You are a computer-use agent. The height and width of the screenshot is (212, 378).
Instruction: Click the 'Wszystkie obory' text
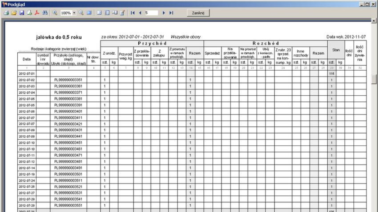tap(186, 37)
